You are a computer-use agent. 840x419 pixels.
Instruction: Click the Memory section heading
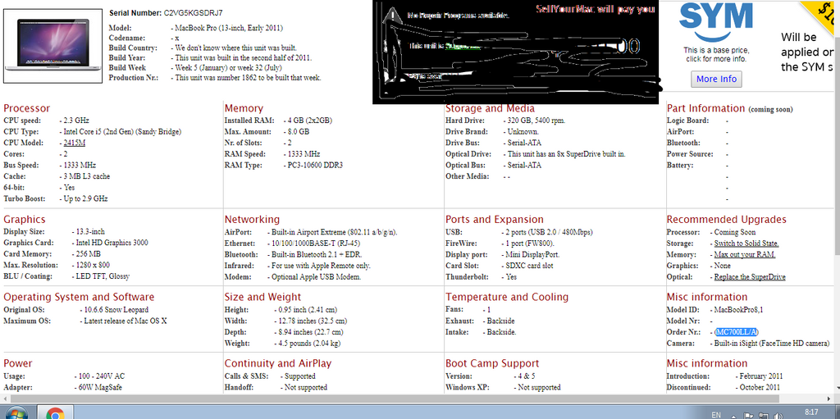244,108
